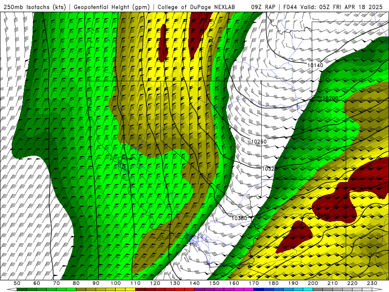
Task: Click the 200 value on the color scale
Action: tap(313, 283)
